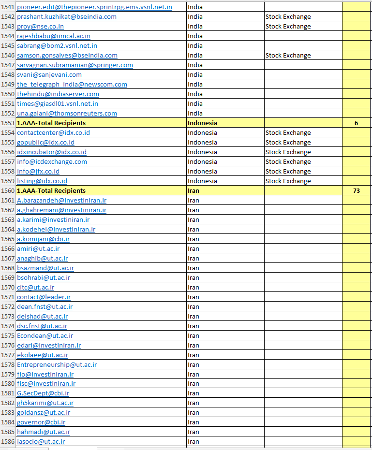372x450 pixels.
Task: Click the bold Indonesia country cell
Action: coord(225,123)
